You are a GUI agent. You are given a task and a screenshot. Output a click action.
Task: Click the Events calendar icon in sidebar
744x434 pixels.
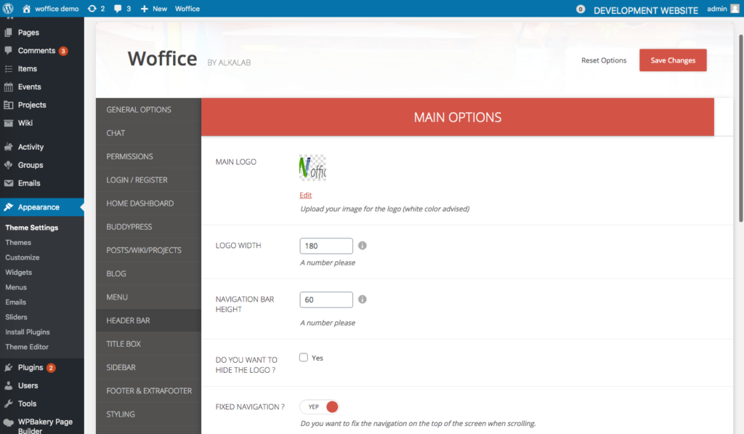click(x=9, y=87)
